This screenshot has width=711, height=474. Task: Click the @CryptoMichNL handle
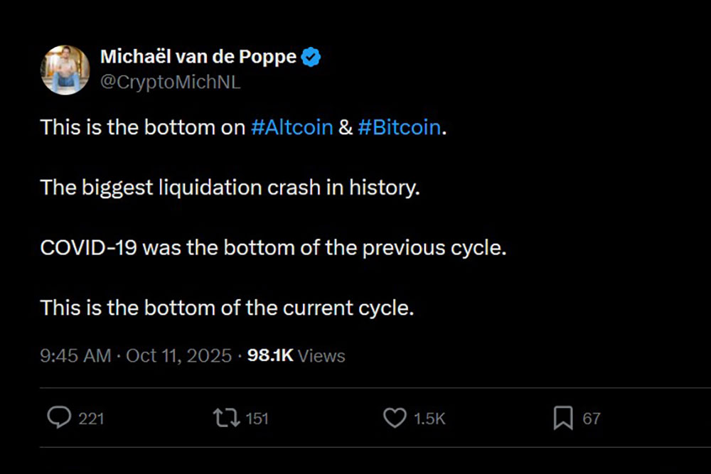tap(170, 82)
